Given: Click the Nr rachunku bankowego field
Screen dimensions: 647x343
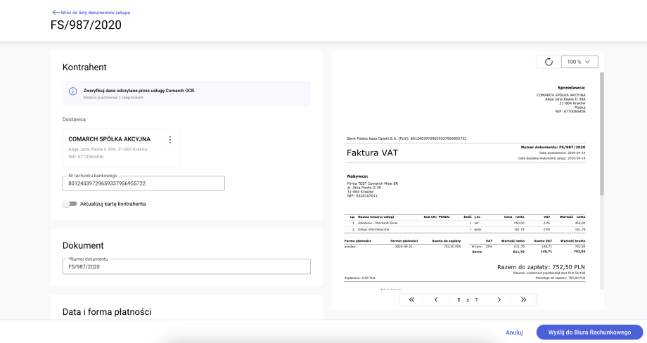Looking at the screenshot, I should [143, 183].
